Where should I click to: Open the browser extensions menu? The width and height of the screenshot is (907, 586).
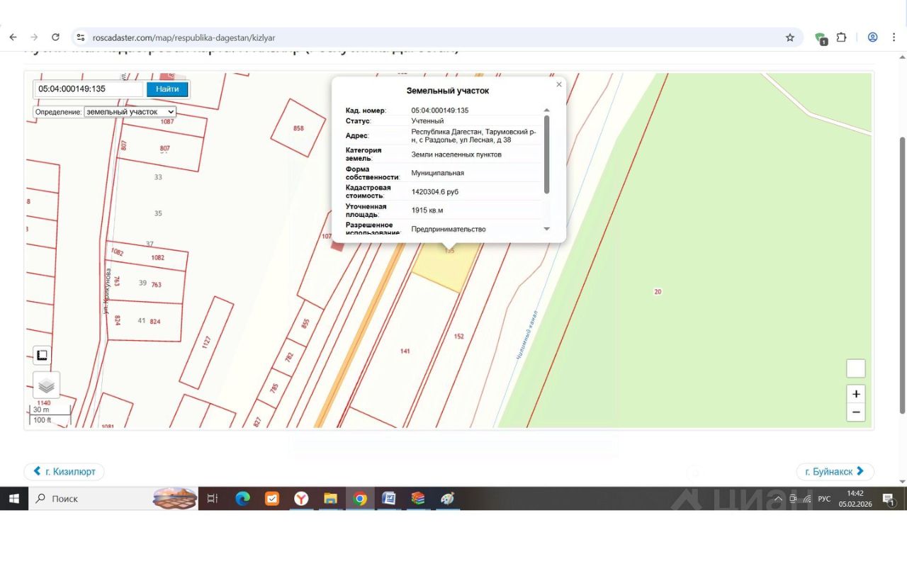click(842, 38)
